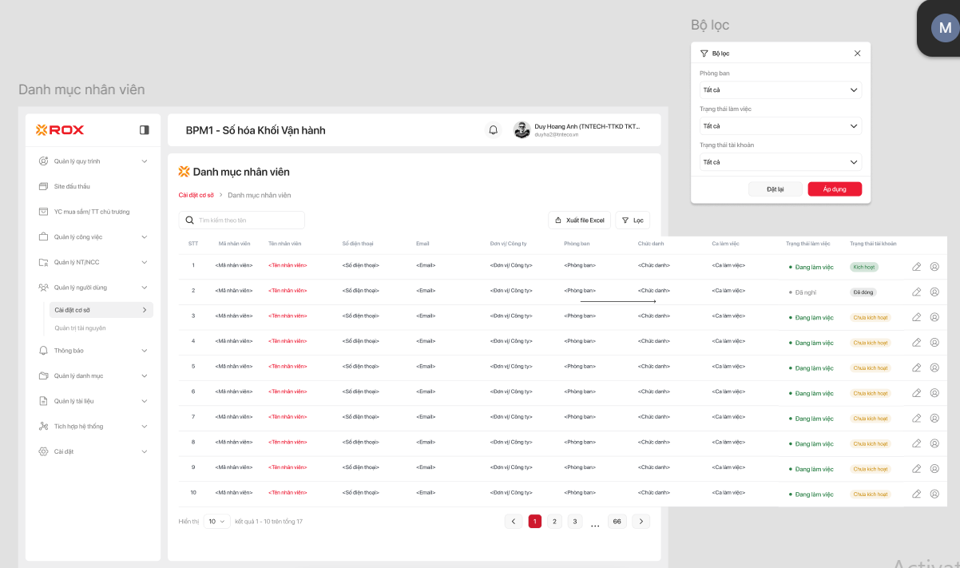
Task: Close the Bộ lọc filter panel
Action: pos(857,54)
